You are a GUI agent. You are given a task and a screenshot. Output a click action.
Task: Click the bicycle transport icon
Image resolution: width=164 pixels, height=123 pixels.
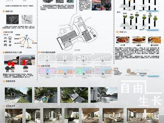click(x=5, y=38)
